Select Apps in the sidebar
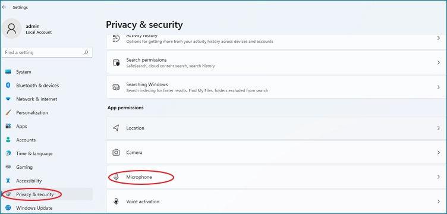 [x=47, y=126]
